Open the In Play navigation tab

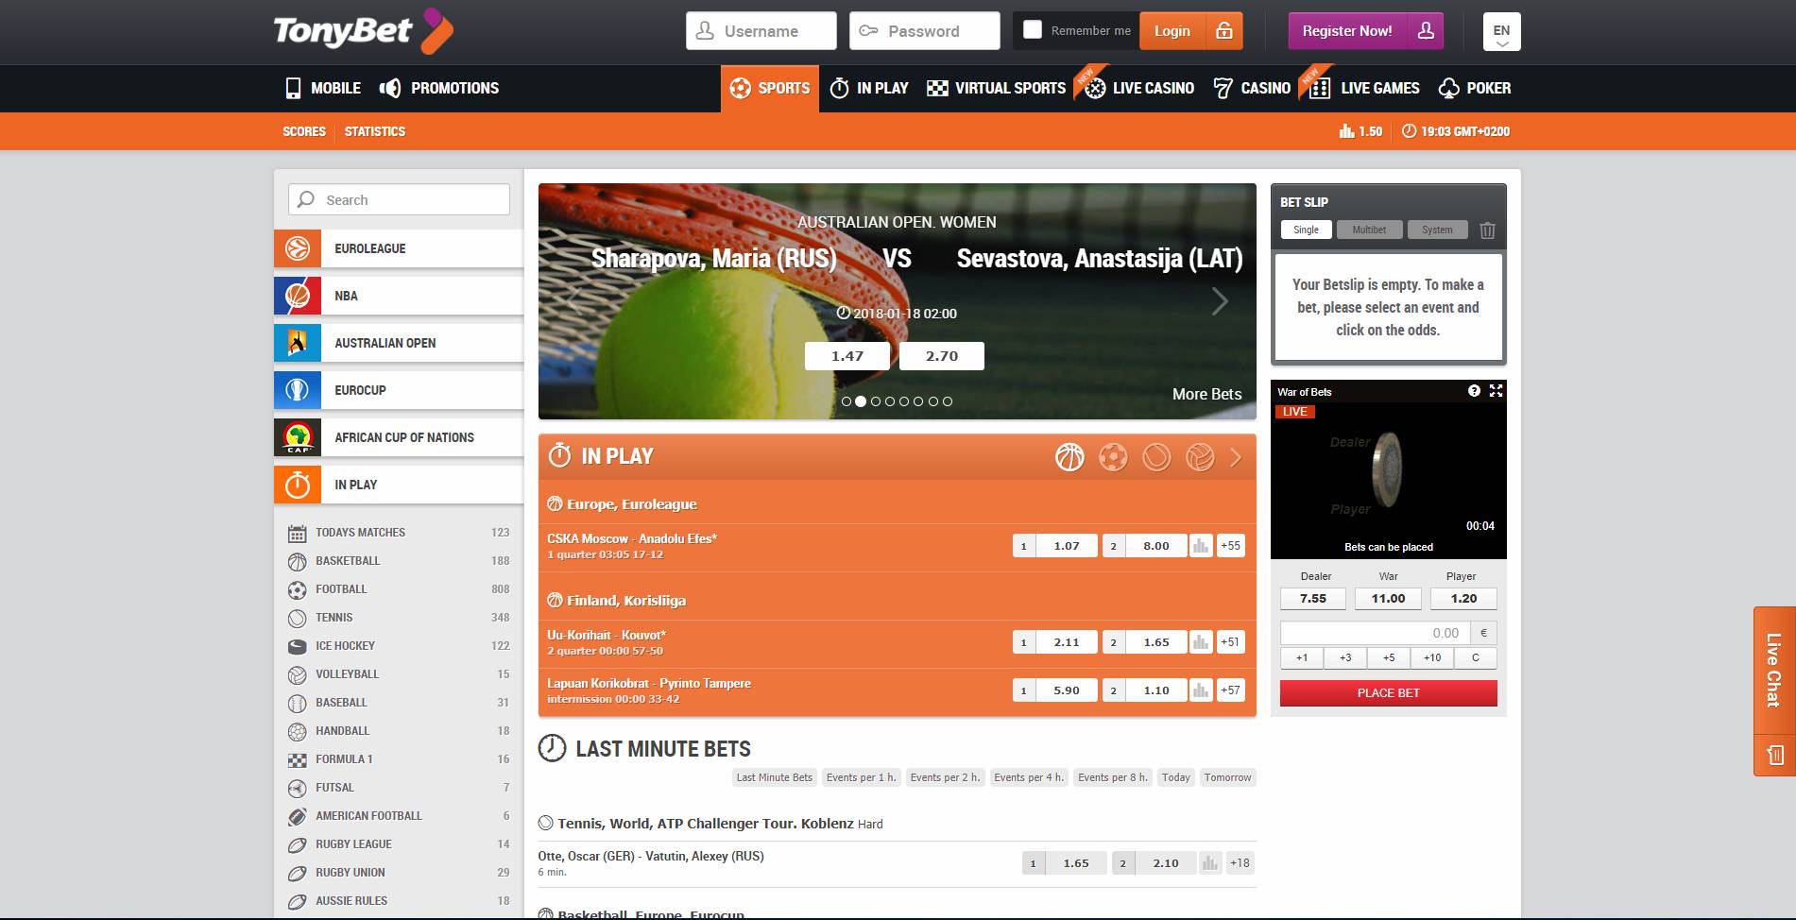point(869,88)
